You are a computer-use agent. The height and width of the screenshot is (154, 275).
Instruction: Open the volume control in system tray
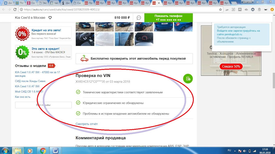coord(245,151)
